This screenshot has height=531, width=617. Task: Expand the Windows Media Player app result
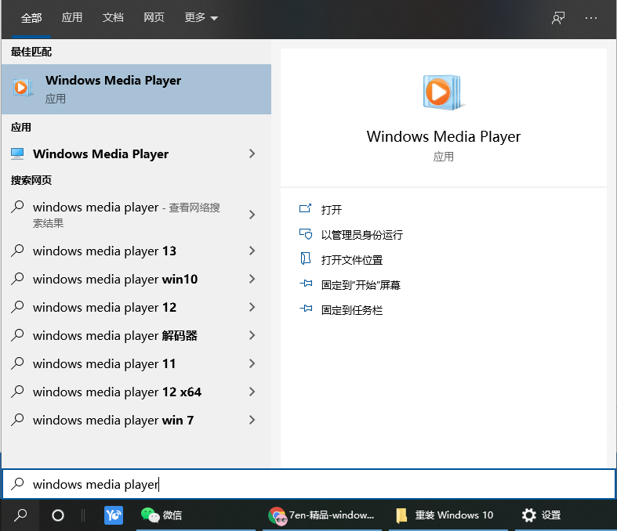252,154
